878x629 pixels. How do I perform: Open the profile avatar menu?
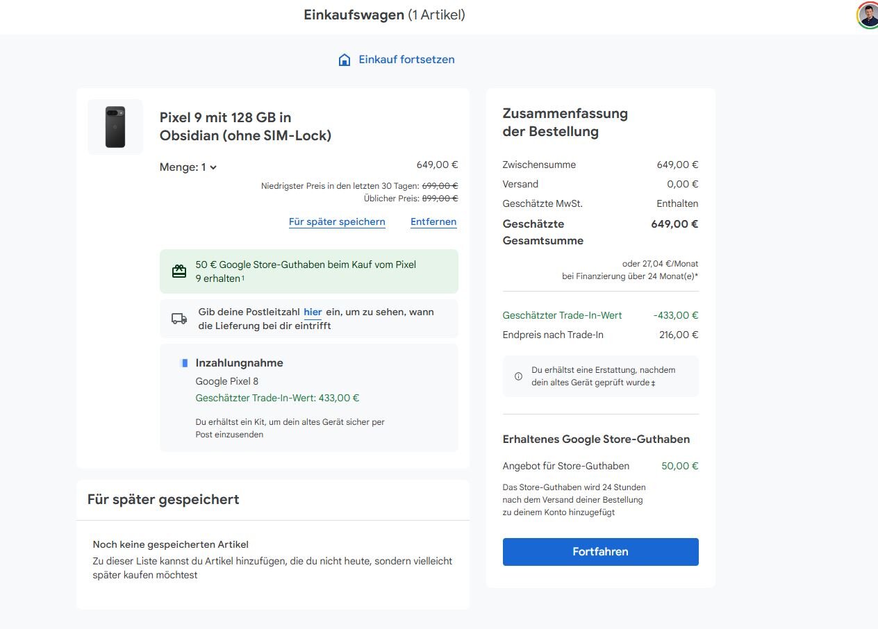coord(868,15)
